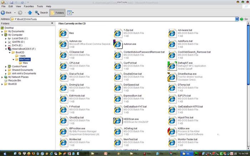Toggle the Folders pane button
Viewport: 250px width, 156px height.
(57, 12)
